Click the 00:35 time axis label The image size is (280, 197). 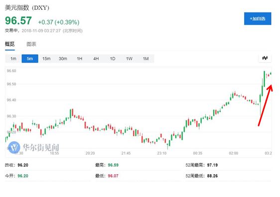pyautogui.click(x=198, y=153)
